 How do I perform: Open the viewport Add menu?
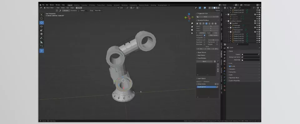click(67, 8)
